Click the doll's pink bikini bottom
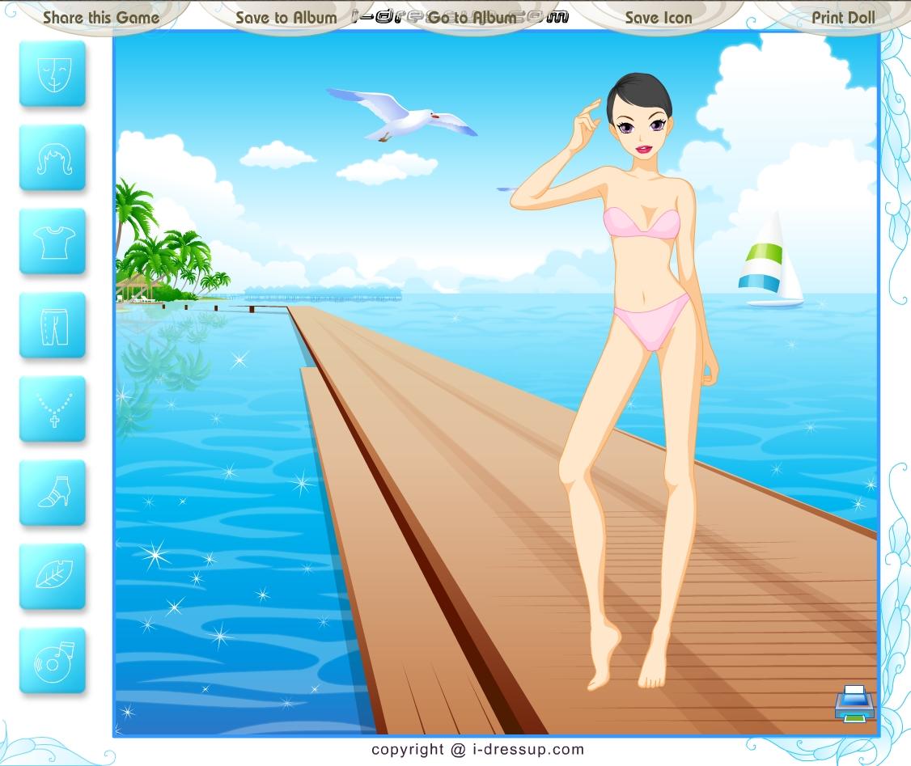The height and width of the screenshot is (766, 911). (x=652, y=323)
